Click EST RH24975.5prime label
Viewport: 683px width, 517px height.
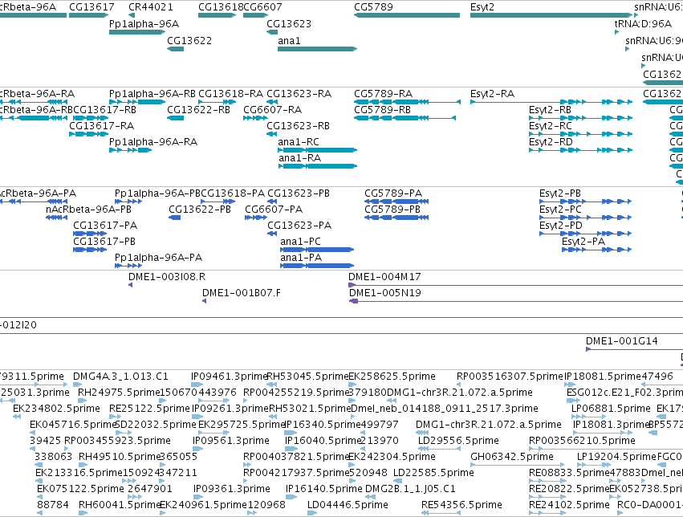tap(119, 393)
